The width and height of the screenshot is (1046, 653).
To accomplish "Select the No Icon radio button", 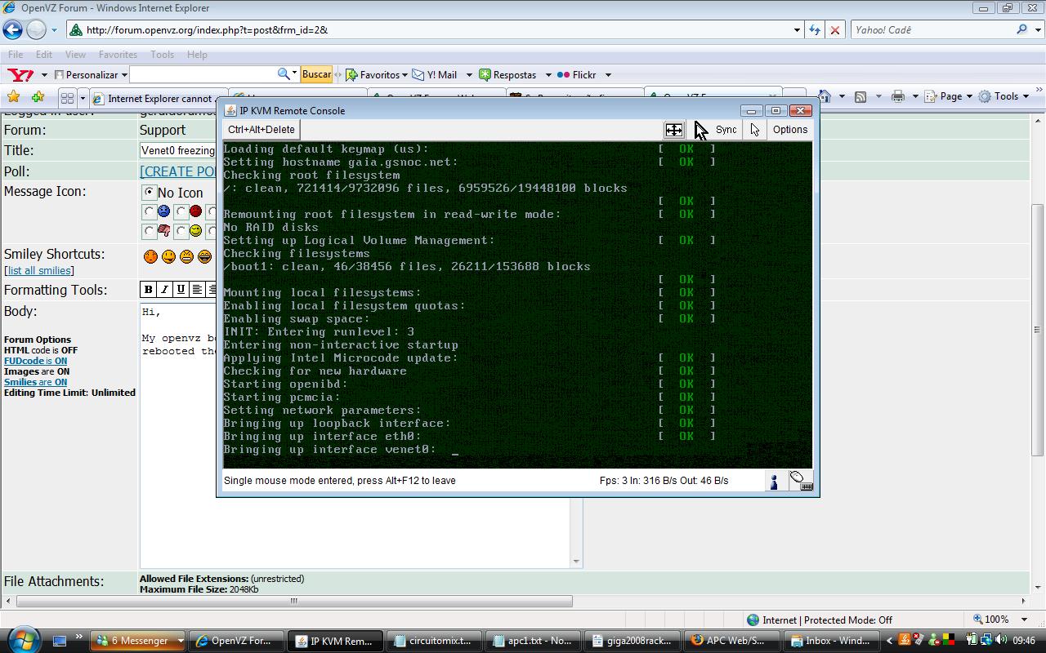I will [x=149, y=193].
